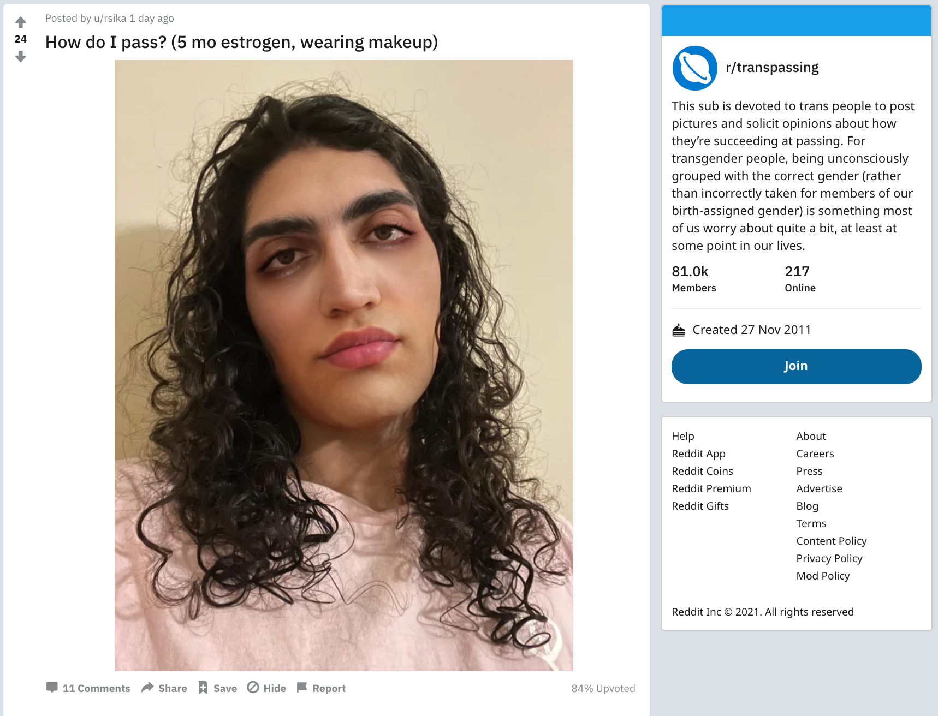
Task: Go to the Reddit Premium link
Action: (711, 488)
